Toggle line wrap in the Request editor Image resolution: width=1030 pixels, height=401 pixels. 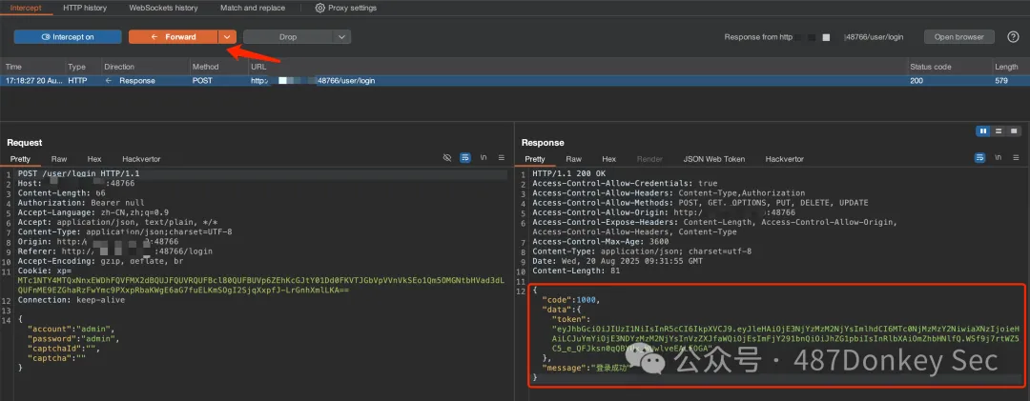click(x=465, y=158)
